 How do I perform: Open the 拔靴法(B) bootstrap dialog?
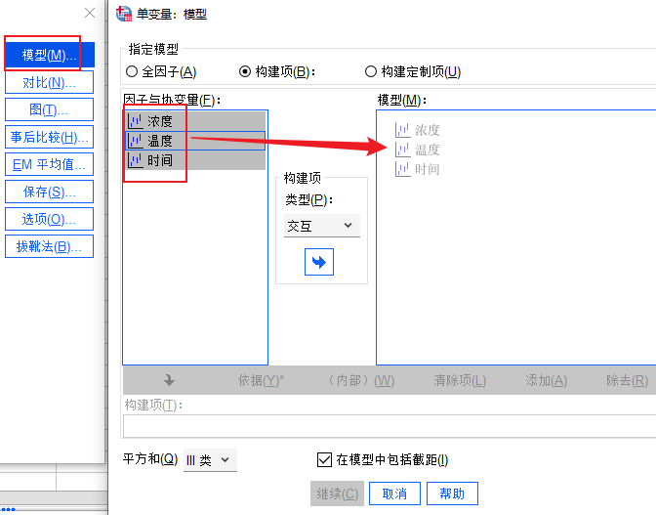point(50,246)
